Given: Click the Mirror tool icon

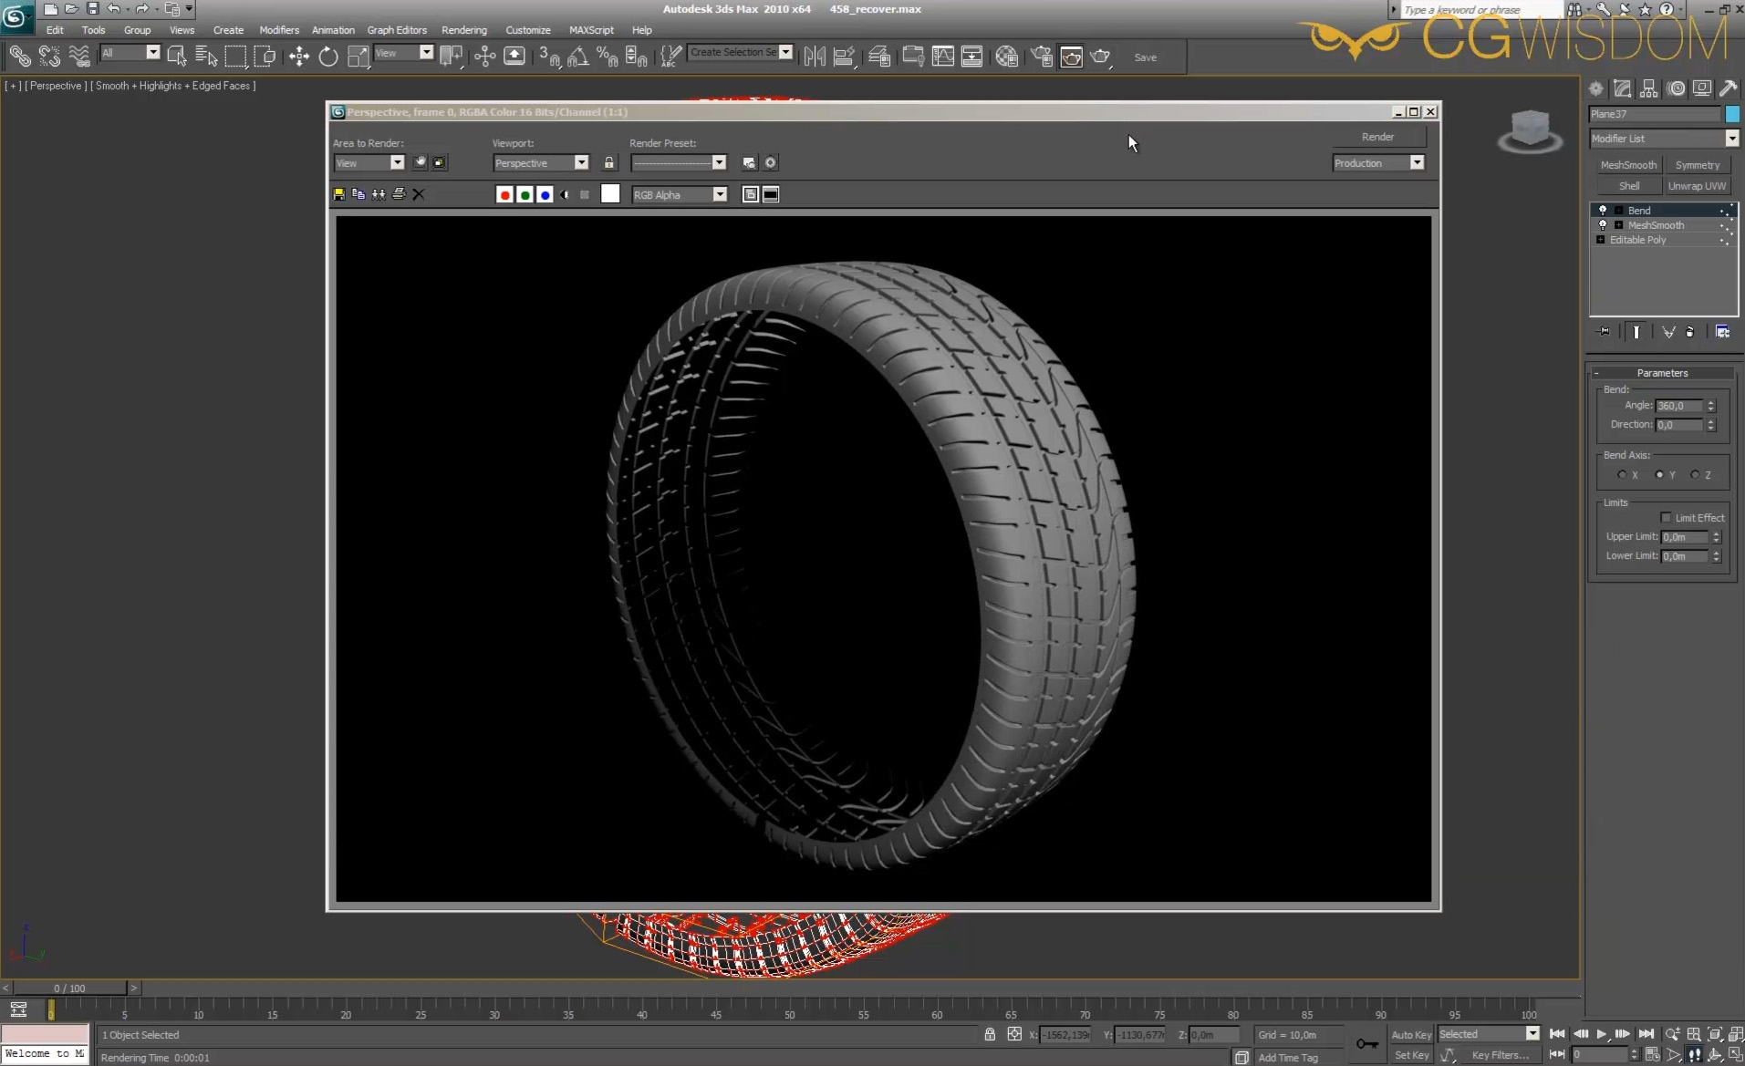Looking at the screenshot, I should click(815, 57).
